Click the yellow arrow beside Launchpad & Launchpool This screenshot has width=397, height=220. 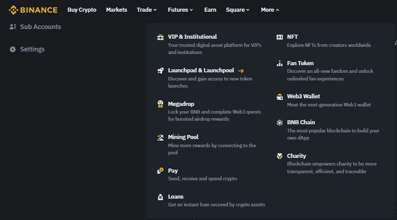coord(241,71)
